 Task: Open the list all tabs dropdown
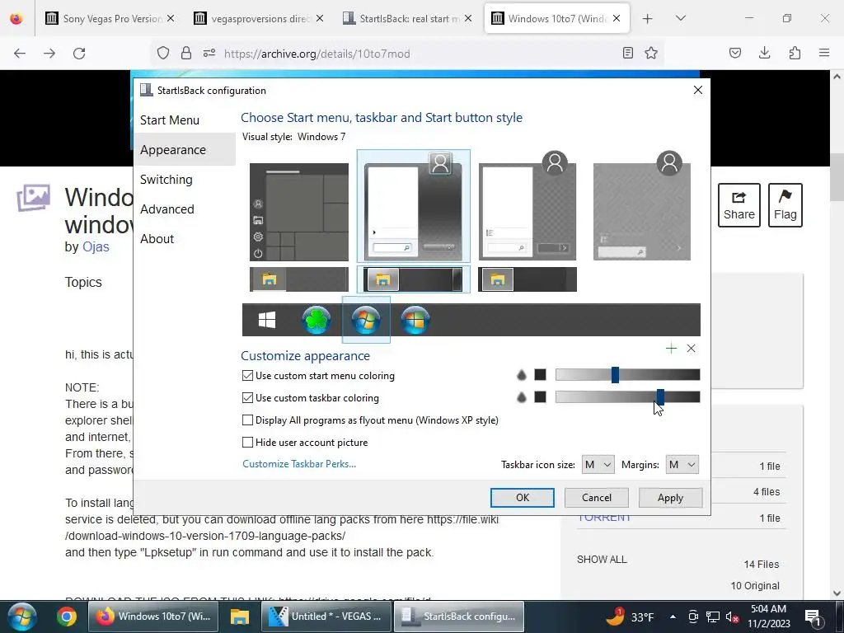(680, 18)
